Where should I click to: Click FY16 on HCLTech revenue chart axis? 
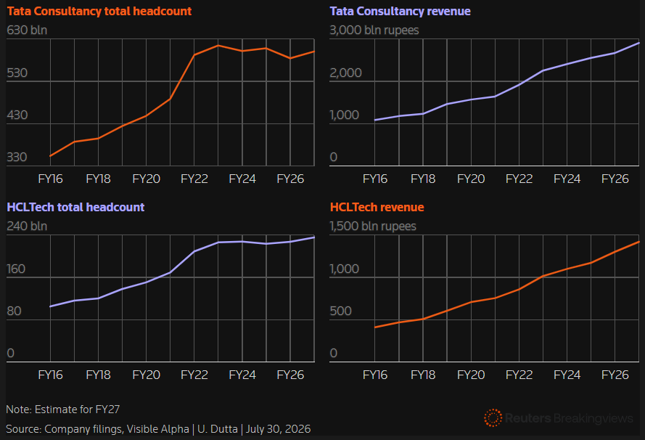375,375
